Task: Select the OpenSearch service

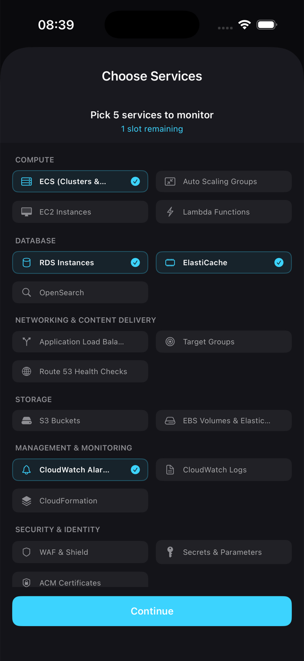Action: 80,293
